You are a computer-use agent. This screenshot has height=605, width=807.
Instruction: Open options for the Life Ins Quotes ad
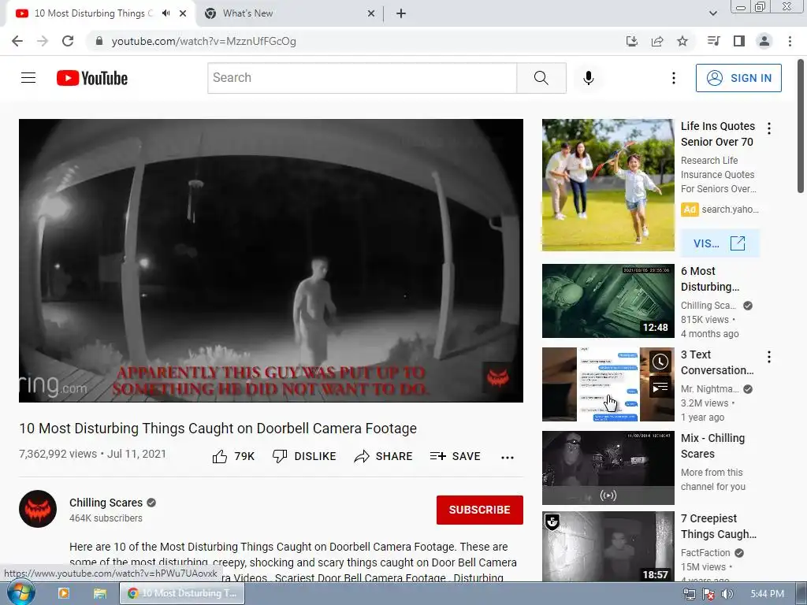coord(769,128)
